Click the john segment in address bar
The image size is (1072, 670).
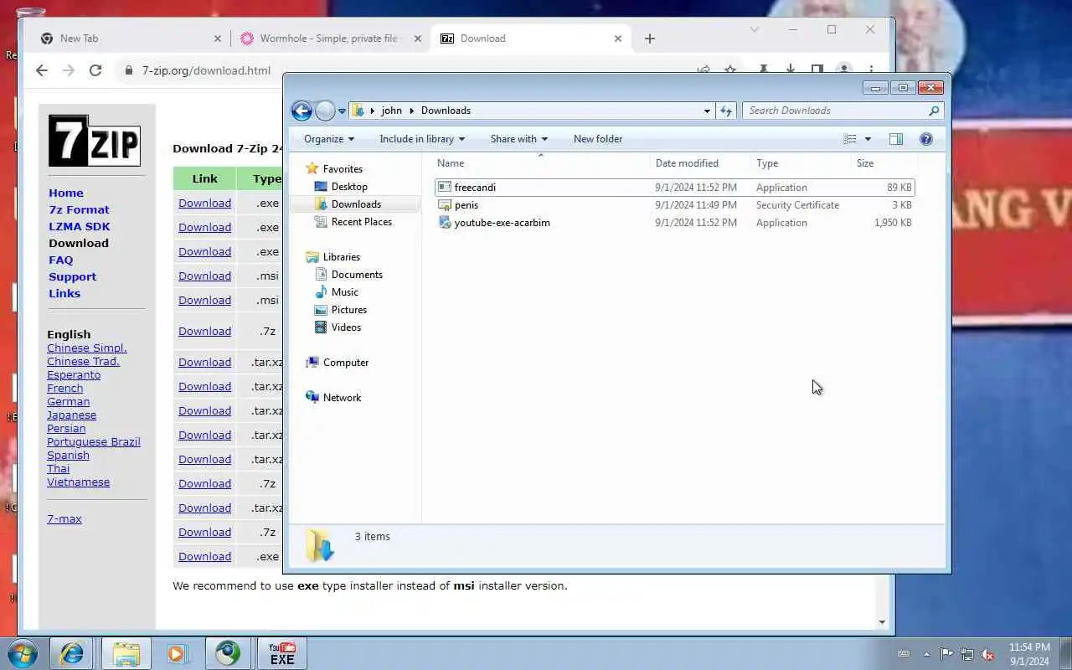click(x=391, y=111)
